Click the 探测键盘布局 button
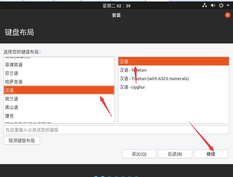Image resolution: width=233 pixels, height=177 pixels. tap(22, 140)
